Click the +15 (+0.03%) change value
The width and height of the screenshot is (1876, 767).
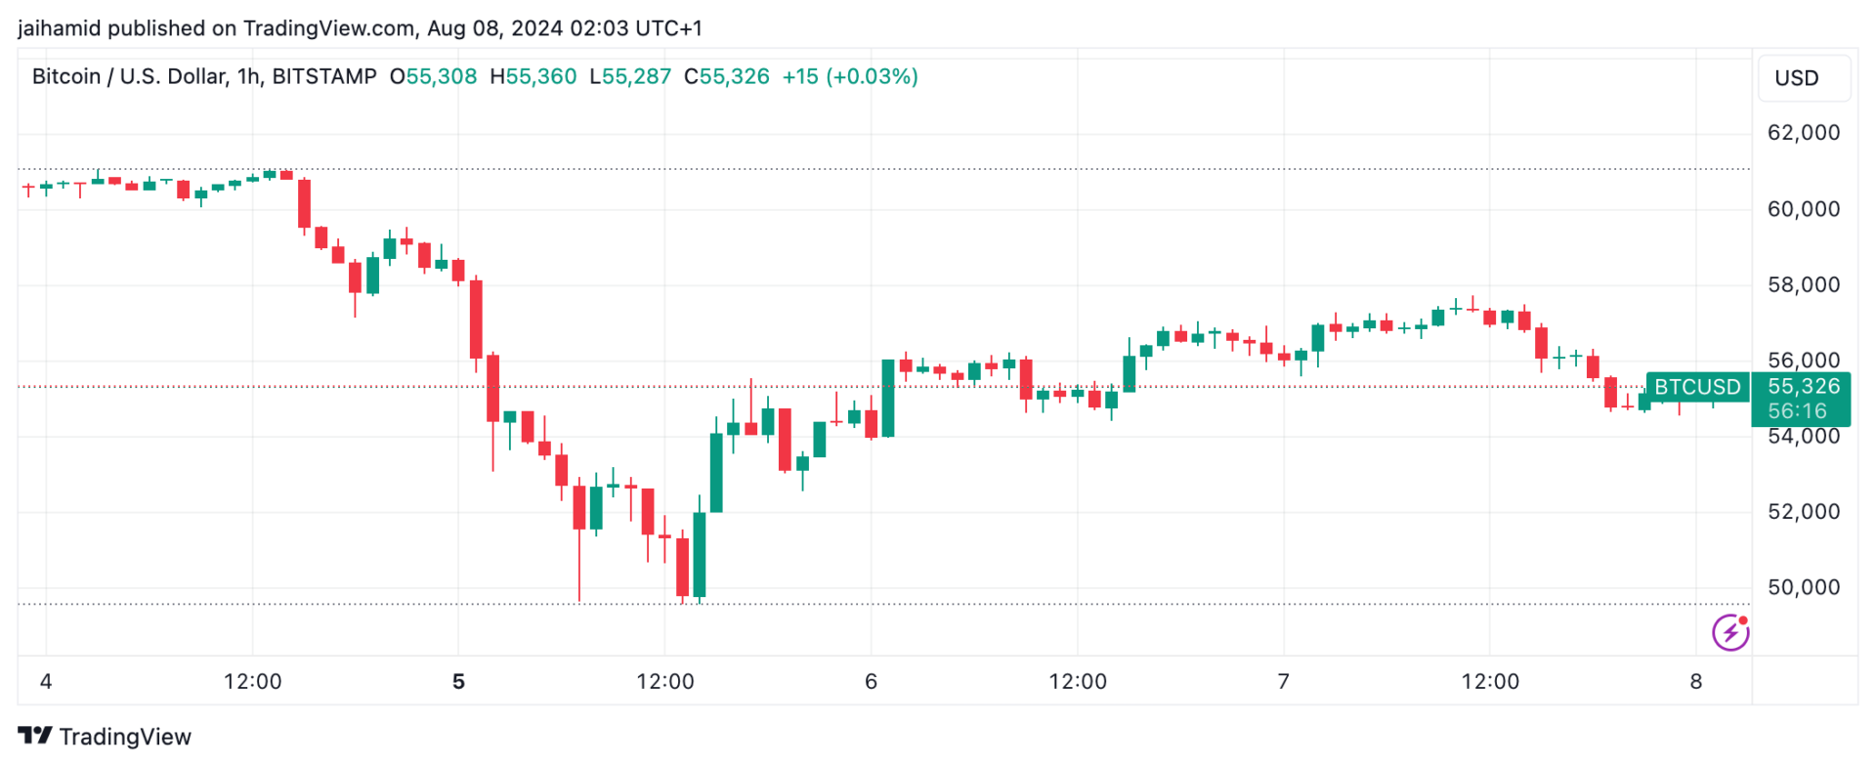pyautogui.click(x=850, y=76)
